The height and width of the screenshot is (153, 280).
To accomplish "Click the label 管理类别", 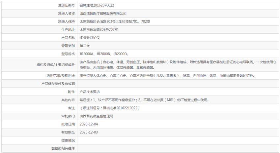I will pyautogui.click(x=68, y=46).
